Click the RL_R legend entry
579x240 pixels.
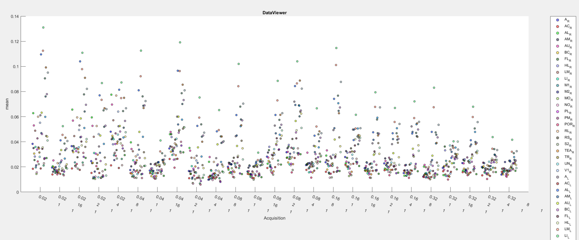coord(564,131)
